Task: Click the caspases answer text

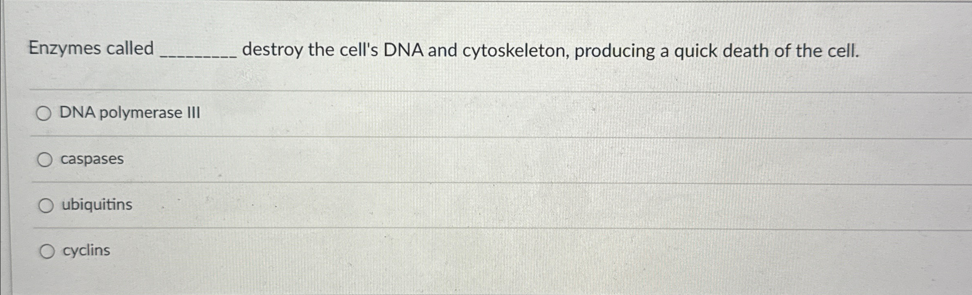Action: [x=93, y=160]
